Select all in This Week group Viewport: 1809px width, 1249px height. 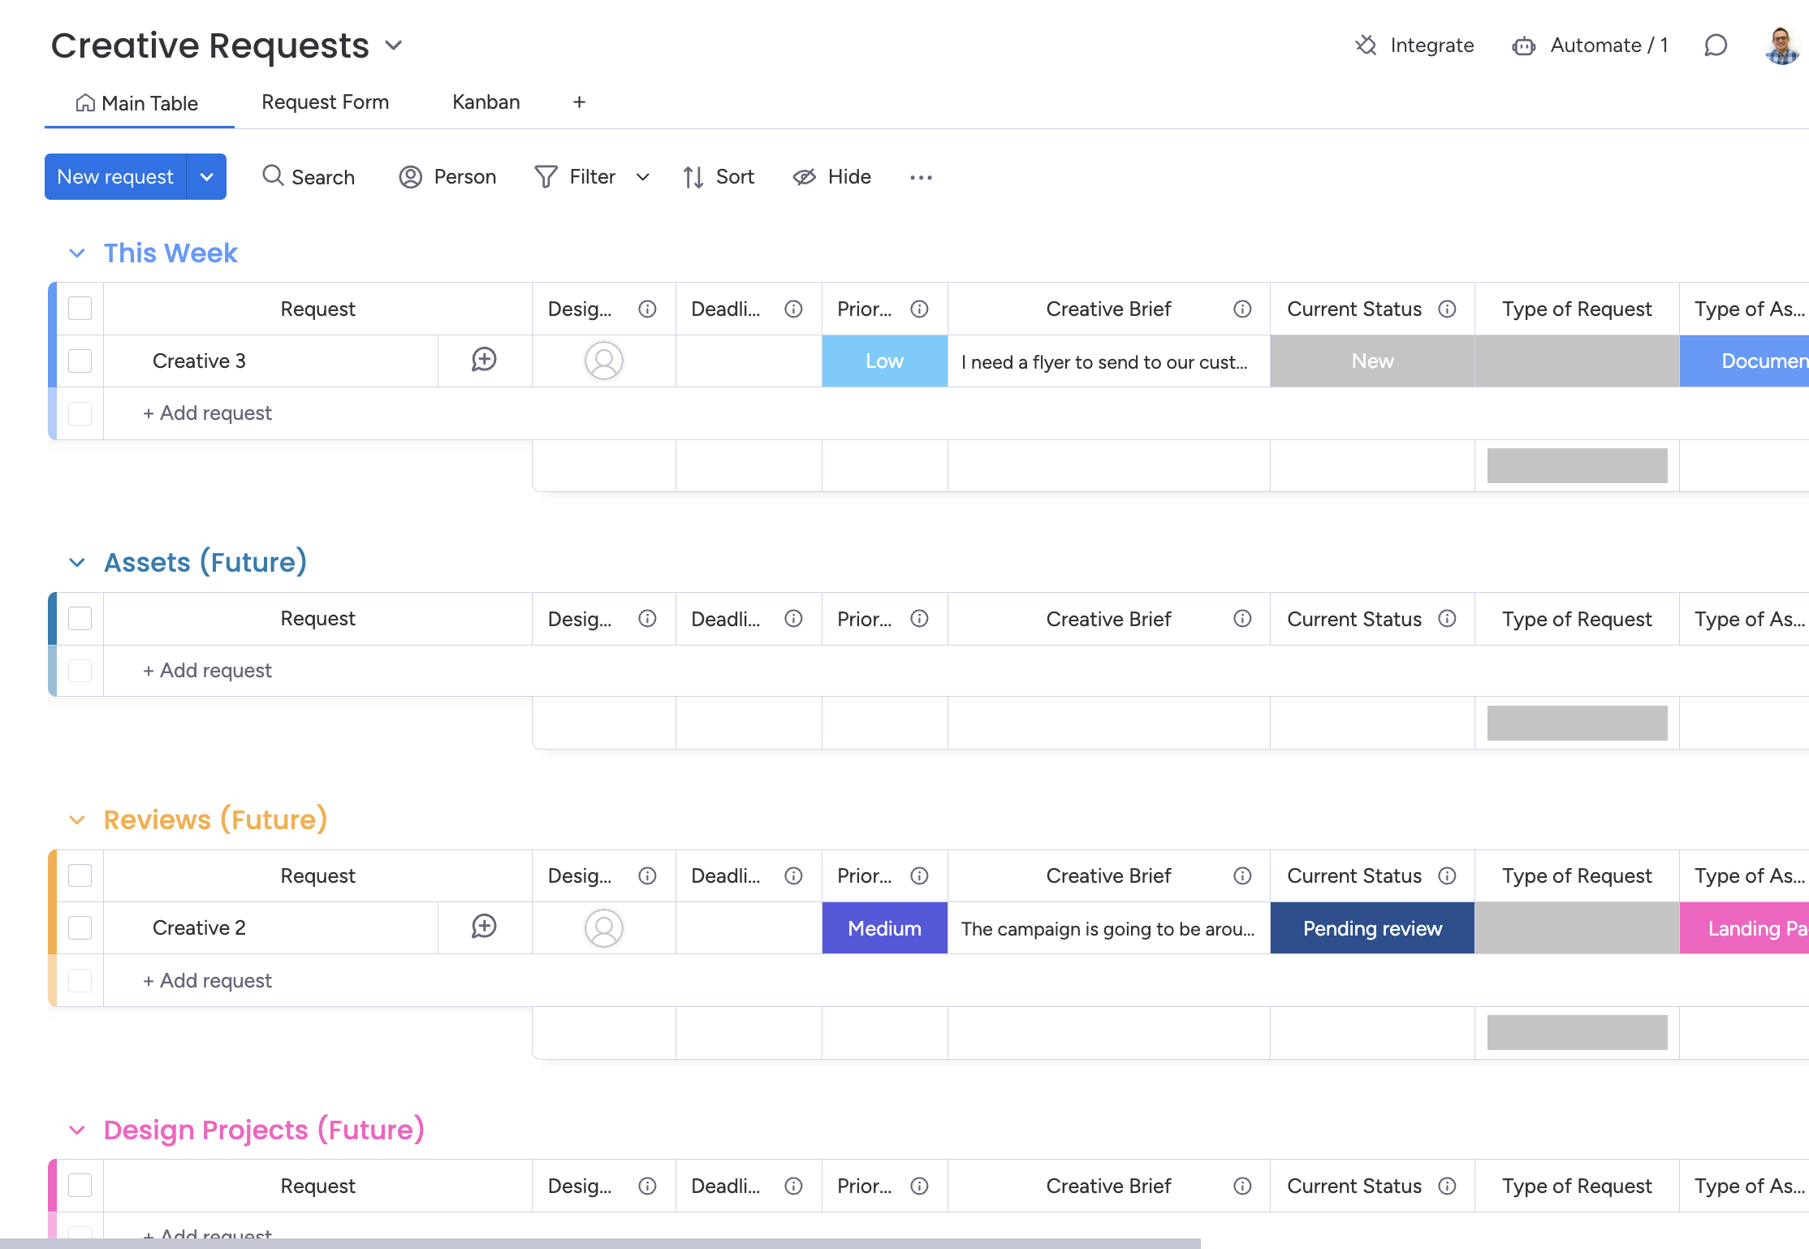pos(80,309)
